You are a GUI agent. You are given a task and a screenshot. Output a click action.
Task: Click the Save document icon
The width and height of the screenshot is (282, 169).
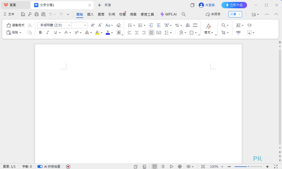click(23, 14)
